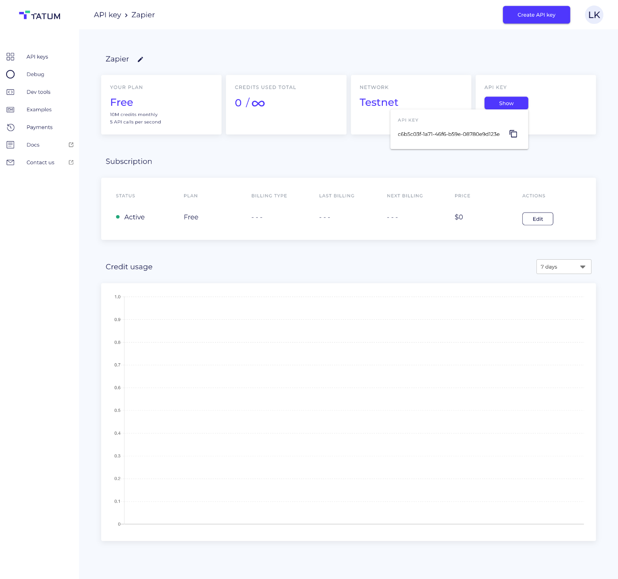Open Payments history clock icon
Screen dimensions: 618x579
(11, 127)
